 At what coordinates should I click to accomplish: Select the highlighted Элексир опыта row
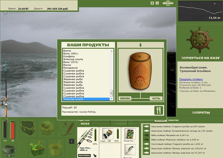pos(86,99)
